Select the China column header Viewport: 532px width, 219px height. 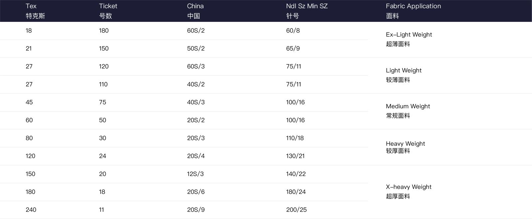195,11
